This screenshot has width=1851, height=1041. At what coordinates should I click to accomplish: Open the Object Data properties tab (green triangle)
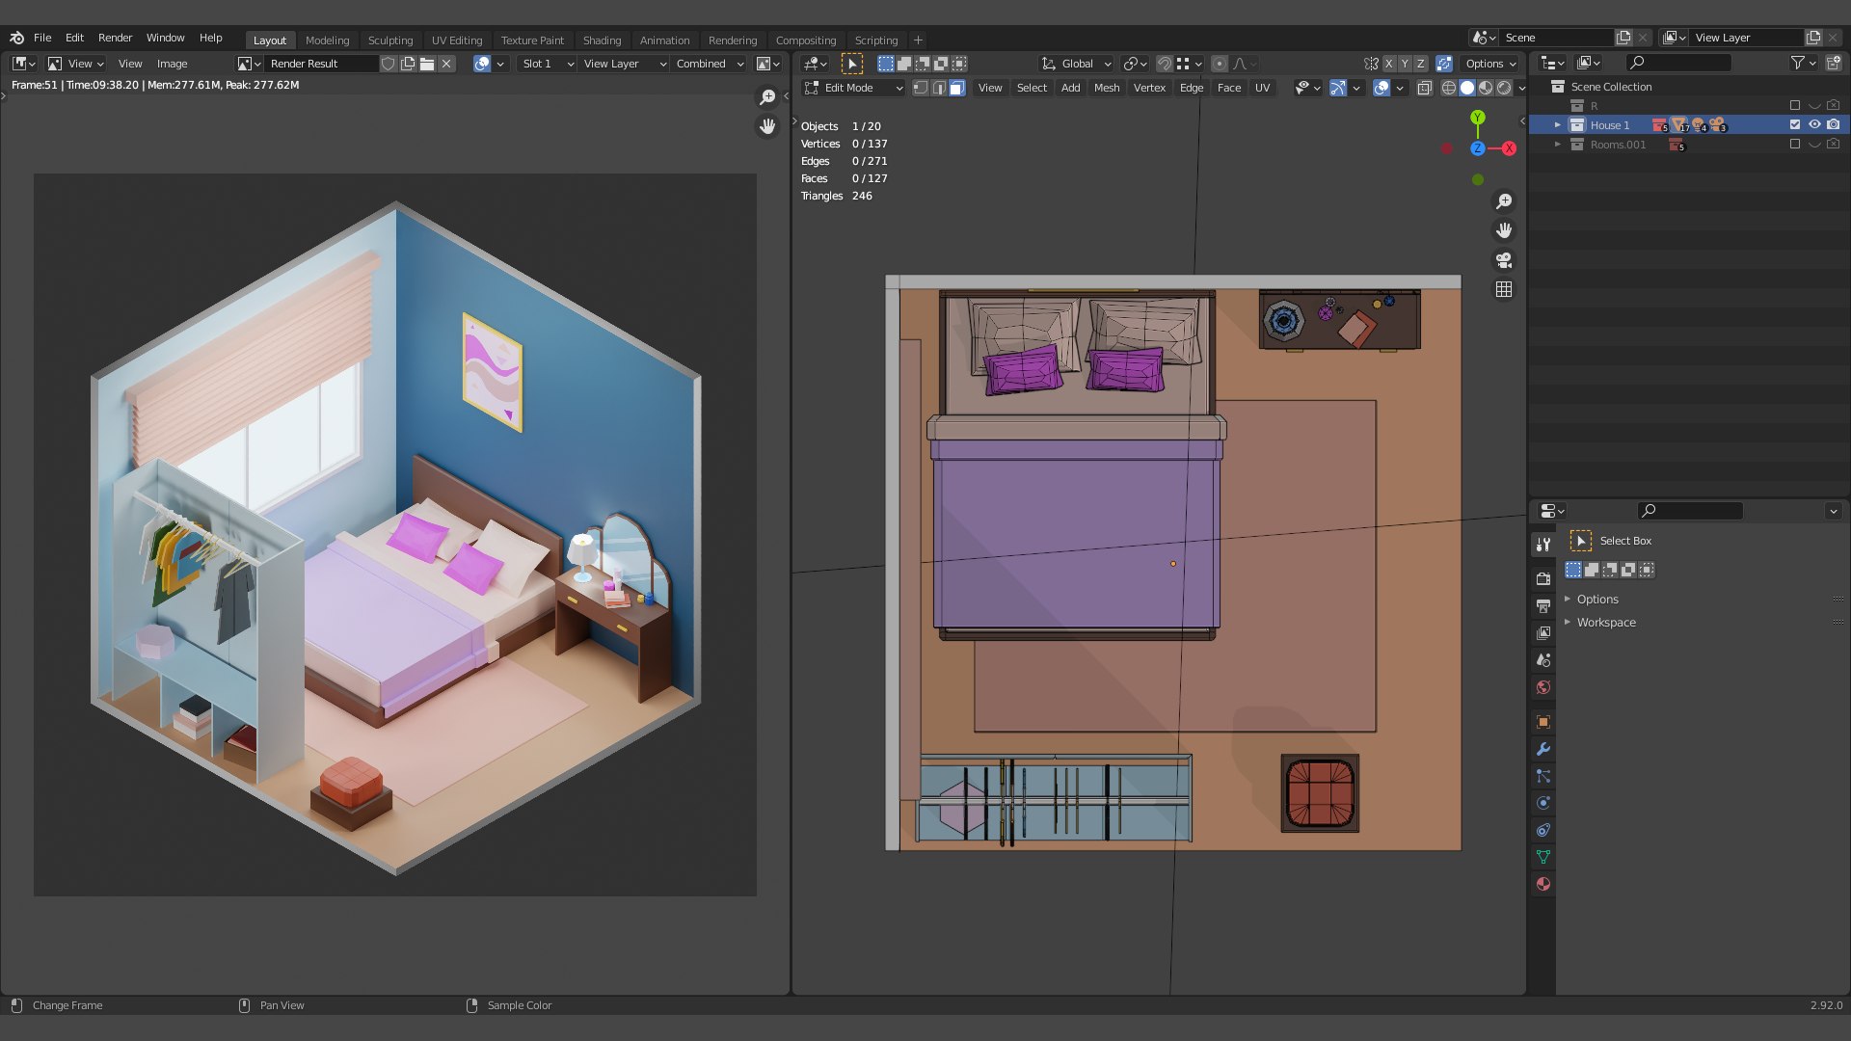pos(1542,857)
